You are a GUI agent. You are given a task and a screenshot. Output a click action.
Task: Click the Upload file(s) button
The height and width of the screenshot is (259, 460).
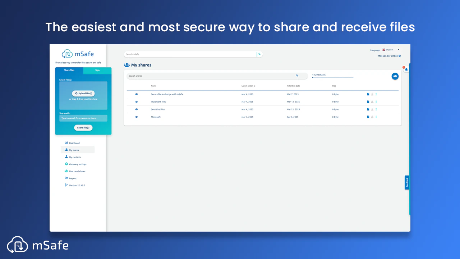click(83, 93)
